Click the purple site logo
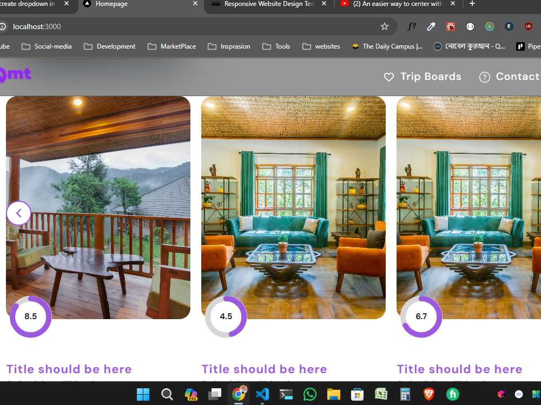 [15, 75]
